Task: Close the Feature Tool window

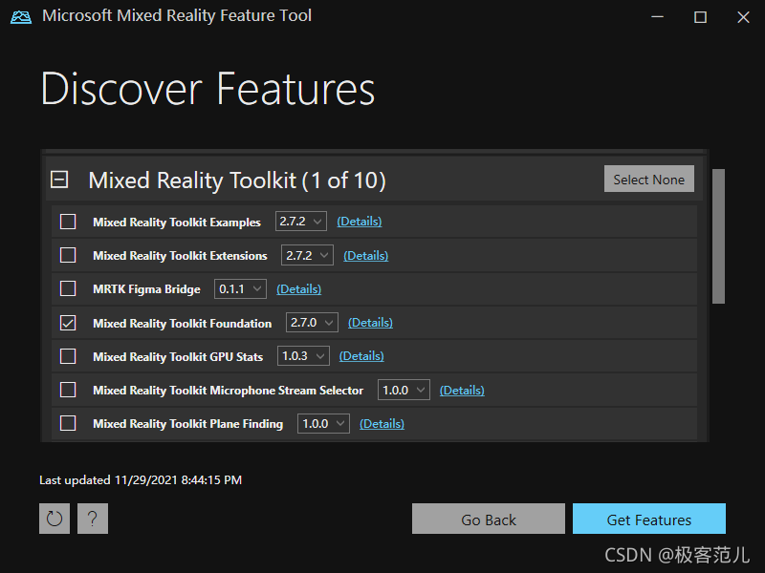Action: click(743, 17)
